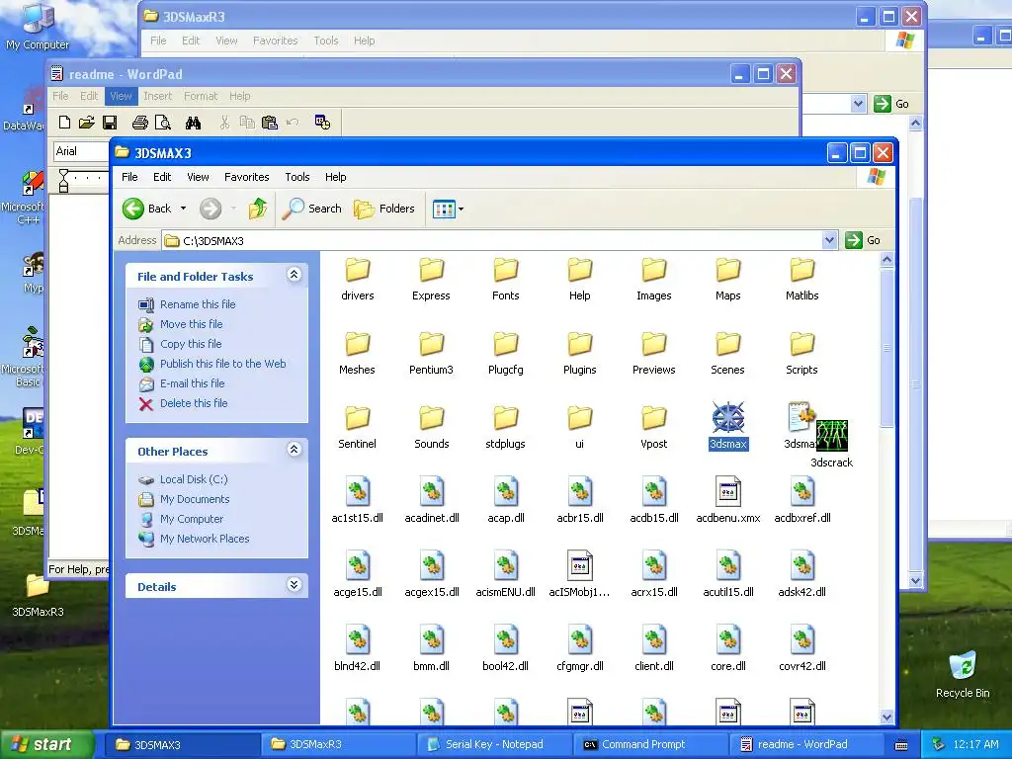Expand the Details panel
Screen dimensions: 1012x759
294,585
